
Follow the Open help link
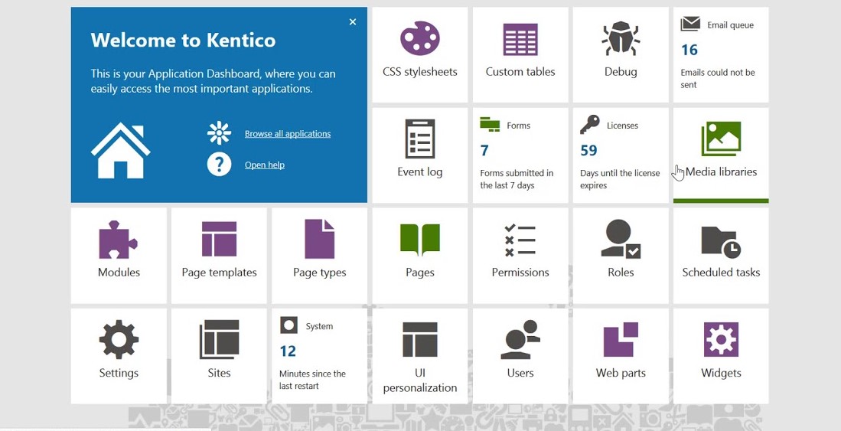[265, 165]
